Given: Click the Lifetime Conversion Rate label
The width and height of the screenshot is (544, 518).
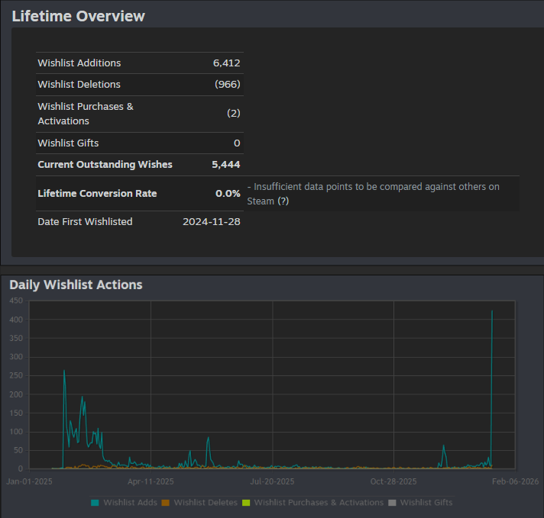Looking at the screenshot, I should [x=97, y=193].
